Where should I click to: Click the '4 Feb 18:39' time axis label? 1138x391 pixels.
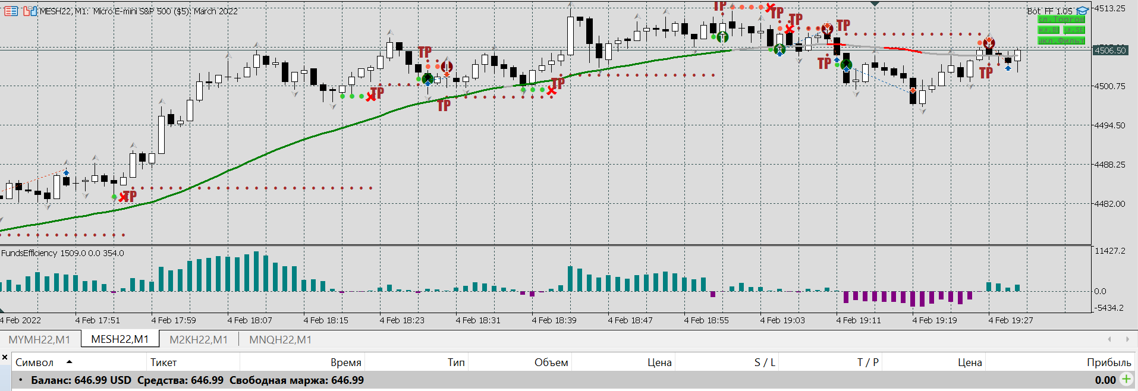[554, 320]
